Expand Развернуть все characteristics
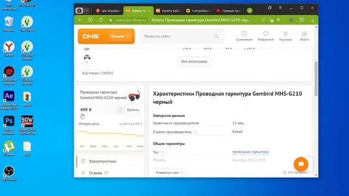 pyautogui.click(x=169, y=173)
